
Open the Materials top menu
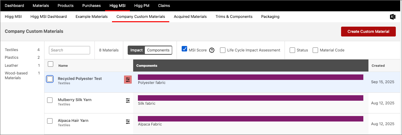coord(41,5)
